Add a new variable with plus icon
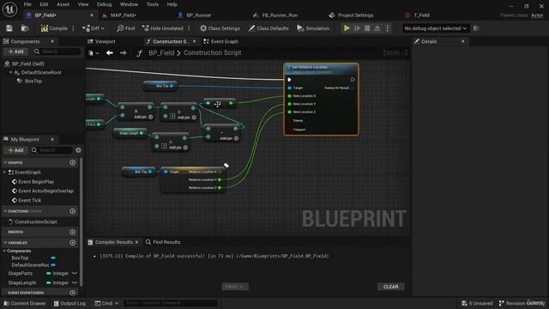This screenshot has width=549, height=309. [72, 242]
